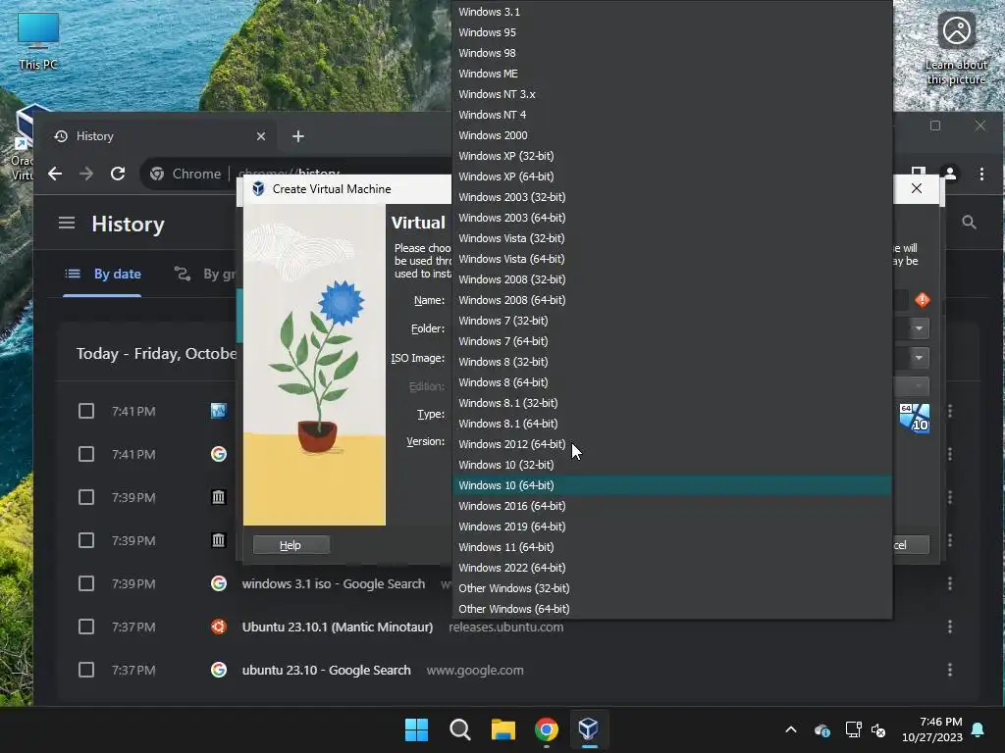
Task: Expand the Folder dropdown arrow
Action: tap(919, 328)
